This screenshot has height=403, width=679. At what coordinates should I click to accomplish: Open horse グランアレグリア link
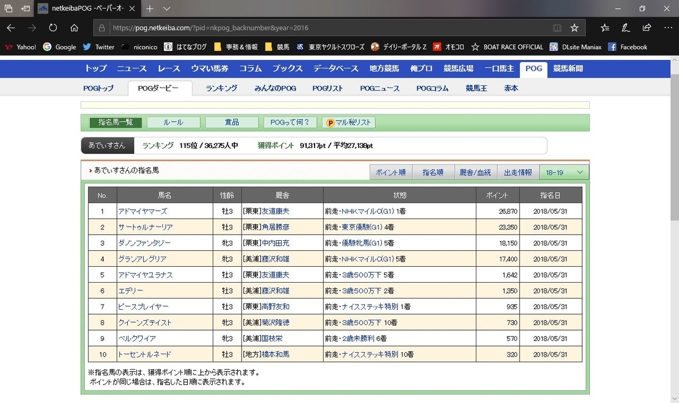143,259
